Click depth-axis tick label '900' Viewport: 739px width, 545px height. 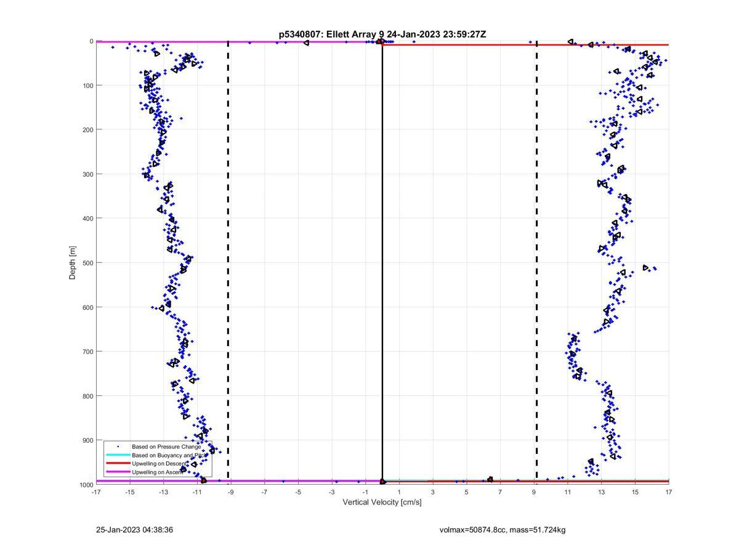(87, 440)
